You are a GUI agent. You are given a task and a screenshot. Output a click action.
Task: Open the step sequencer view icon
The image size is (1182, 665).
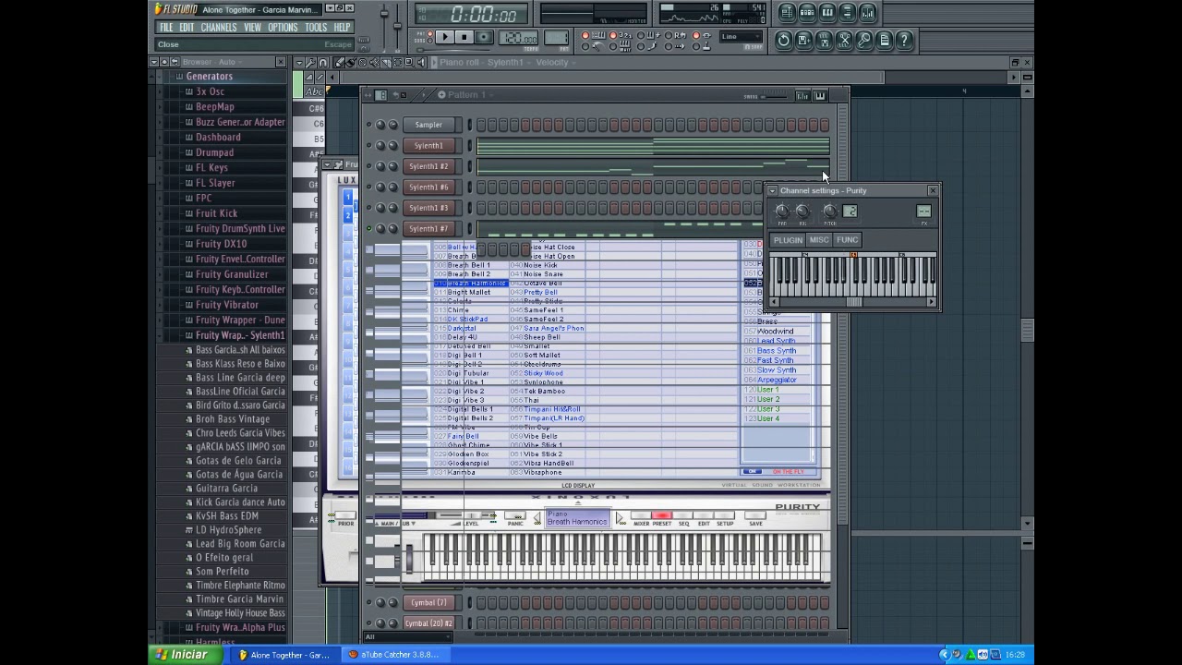(x=807, y=13)
